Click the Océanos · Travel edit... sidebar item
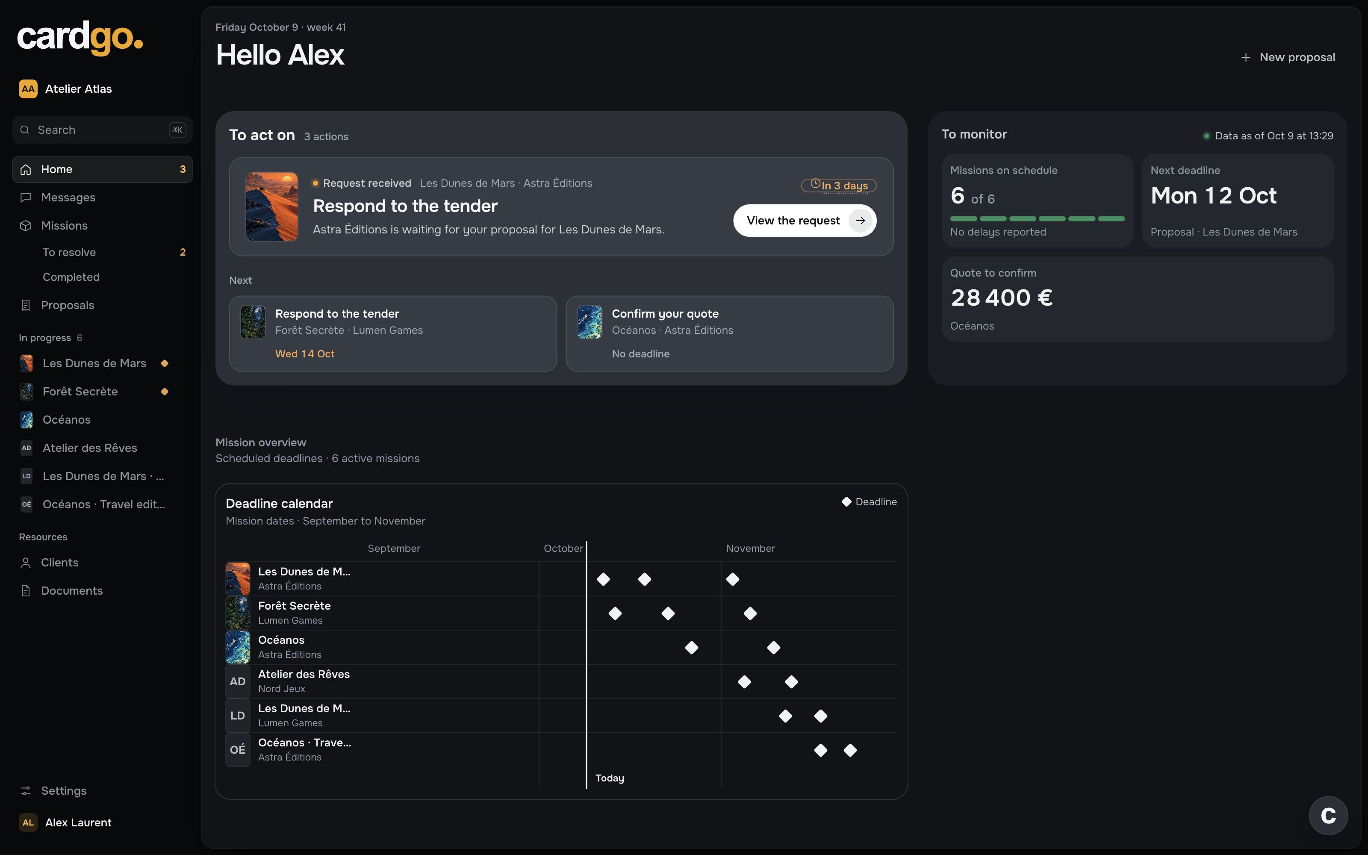This screenshot has height=855, width=1368. [x=103, y=504]
